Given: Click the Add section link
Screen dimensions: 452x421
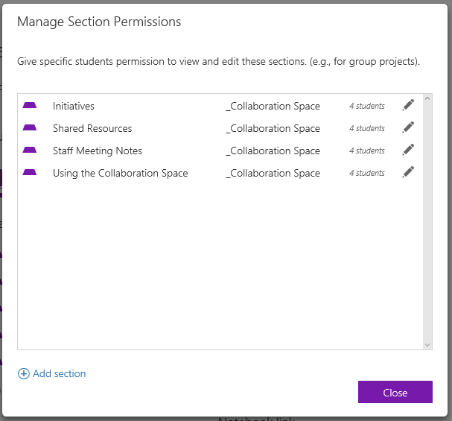Looking at the screenshot, I should point(59,374).
